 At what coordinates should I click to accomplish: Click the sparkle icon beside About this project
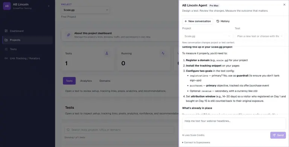pyautogui.click(x=68, y=35)
